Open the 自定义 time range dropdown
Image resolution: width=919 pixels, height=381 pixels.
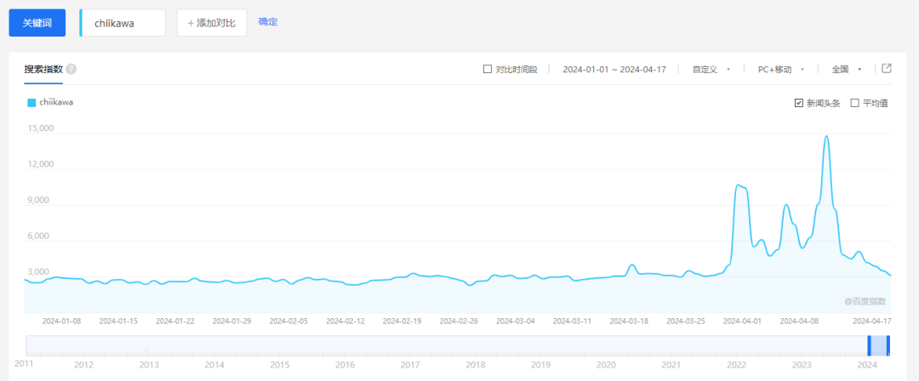point(711,70)
